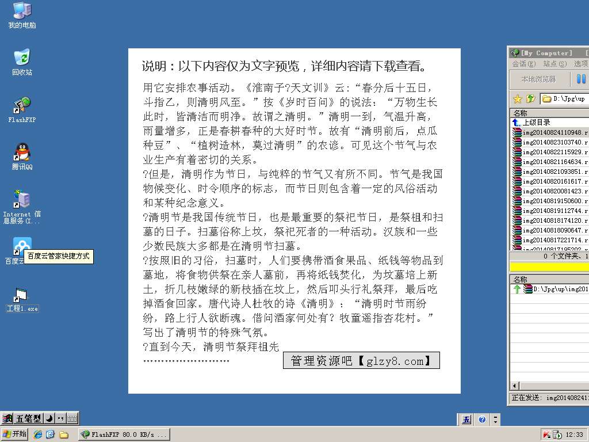The image size is (589, 442).
Task: Click the 五笔型 input method label
Action: click(28, 418)
